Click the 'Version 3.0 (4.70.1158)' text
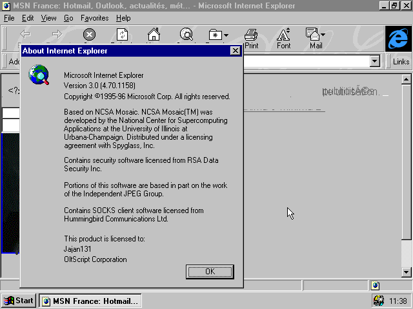Screen dimensions: 413x309 99,86
